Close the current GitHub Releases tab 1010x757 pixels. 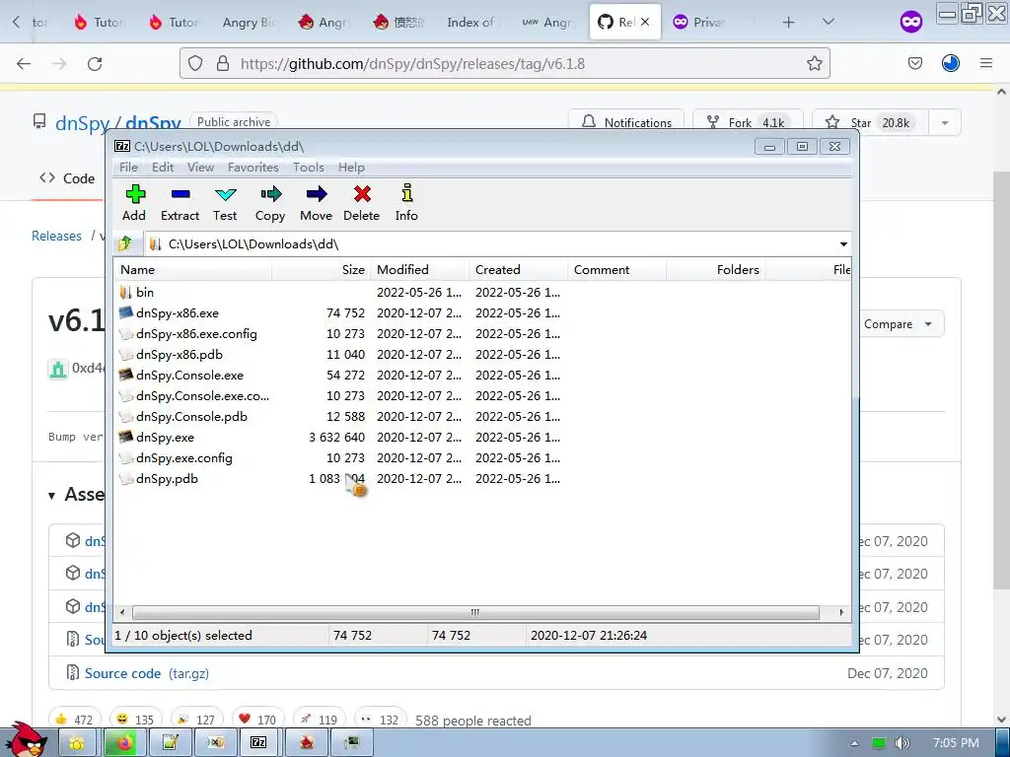[x=645, y=22]
